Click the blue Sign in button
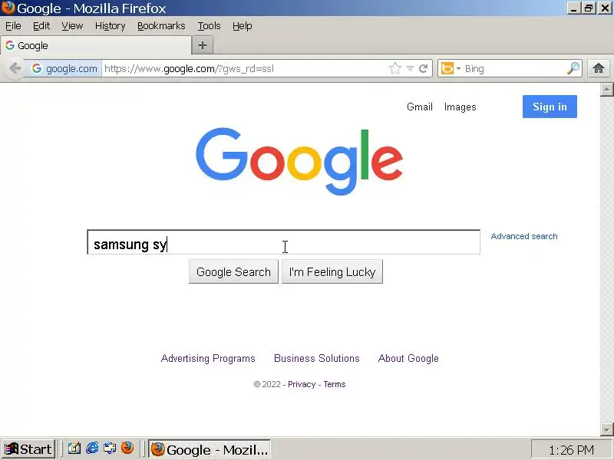614x460 pixels. [550, 107]
